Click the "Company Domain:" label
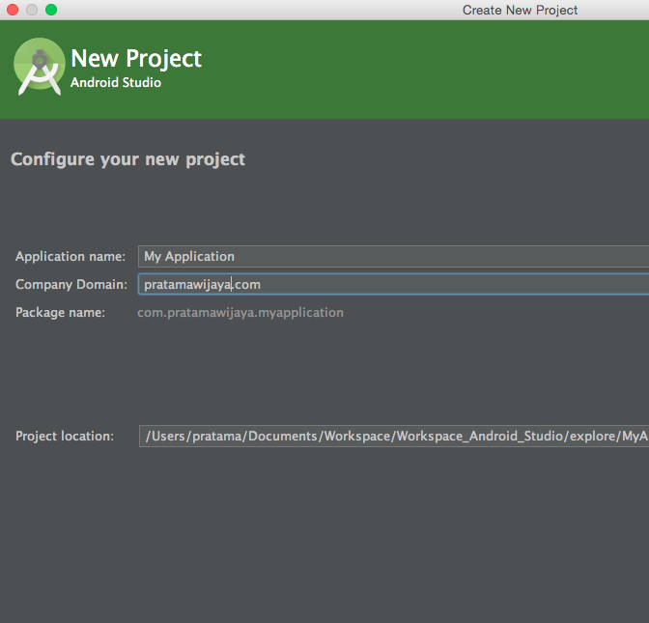The width and height of the screenshot is (649, 623). [x=71, y=284]
